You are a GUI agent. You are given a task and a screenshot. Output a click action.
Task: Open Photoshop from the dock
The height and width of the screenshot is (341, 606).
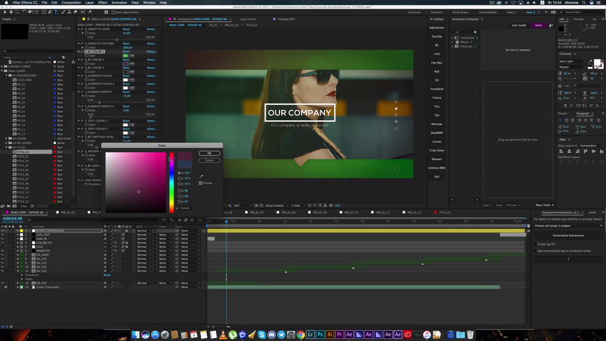coord(320,335)
